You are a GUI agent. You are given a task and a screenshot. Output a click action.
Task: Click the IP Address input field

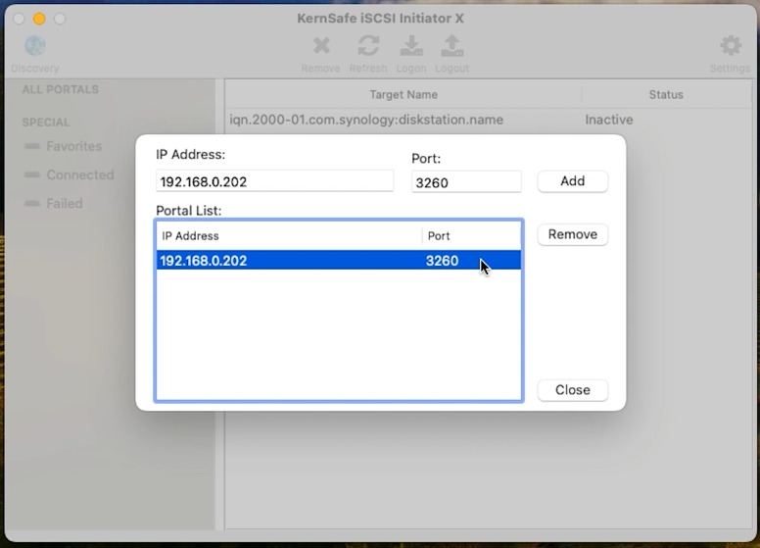pos(275,181)
